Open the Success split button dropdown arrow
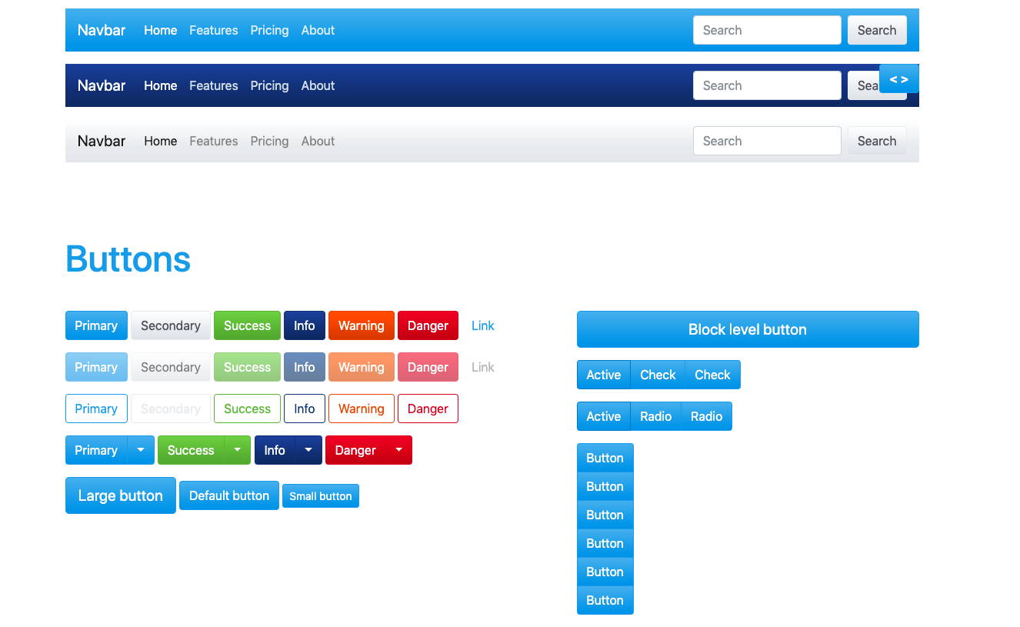The width and height of the screenshot is (1020, 627). point(238,450)
